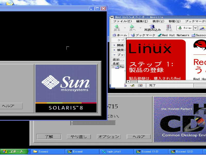Go forward with the 次へ arrow icon
The image size is (206, 155).
[132, 28]
